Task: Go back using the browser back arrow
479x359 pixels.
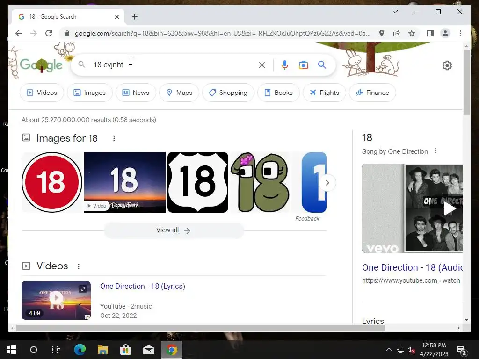Action: [19, 33]
